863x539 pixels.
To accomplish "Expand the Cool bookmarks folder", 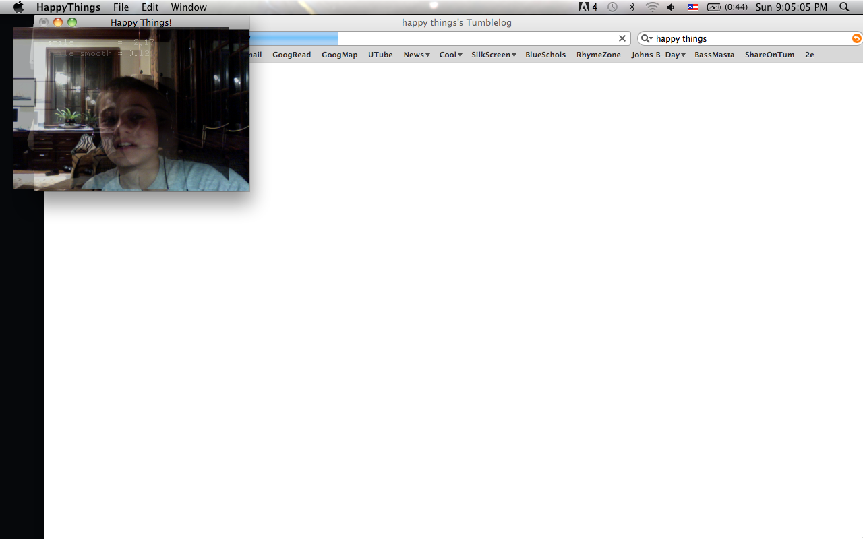I will tap(450, 55).
